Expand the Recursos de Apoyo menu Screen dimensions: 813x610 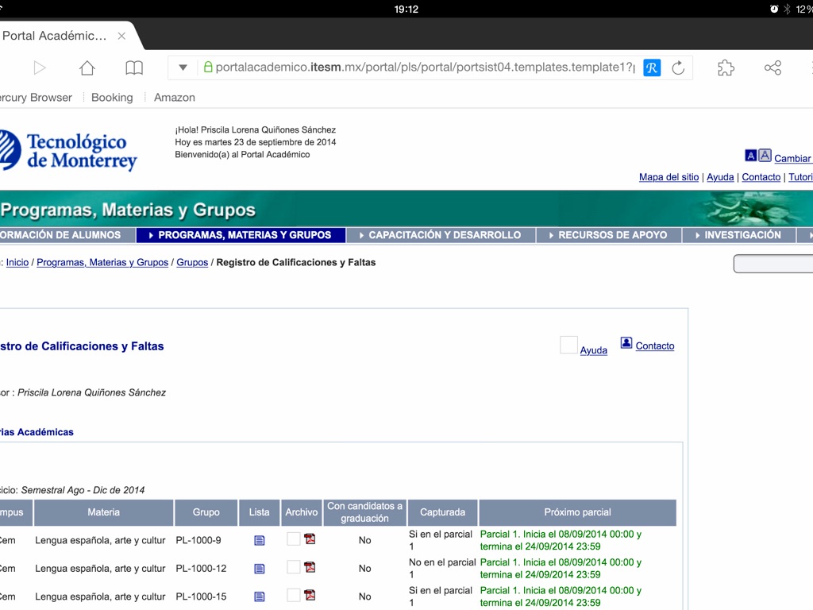coord(608,235)
